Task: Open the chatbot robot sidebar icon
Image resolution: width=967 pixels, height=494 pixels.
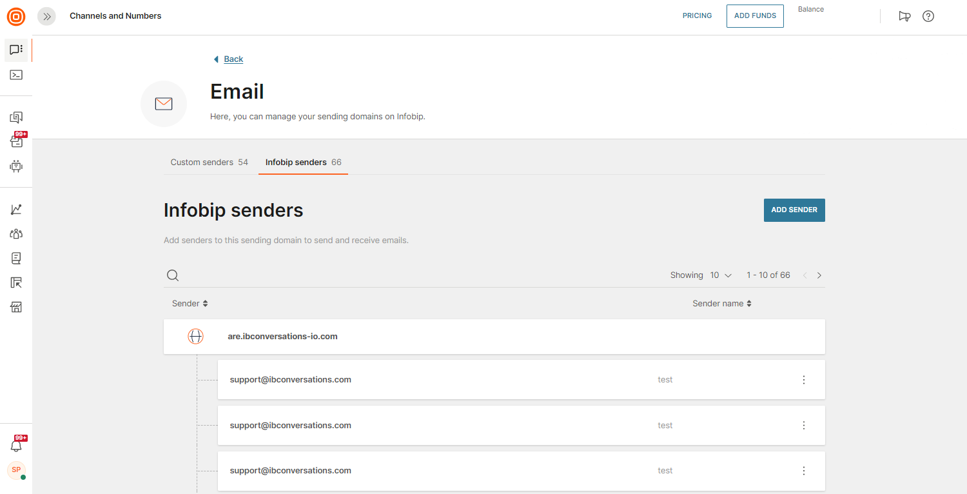Action: coord(16,166)
